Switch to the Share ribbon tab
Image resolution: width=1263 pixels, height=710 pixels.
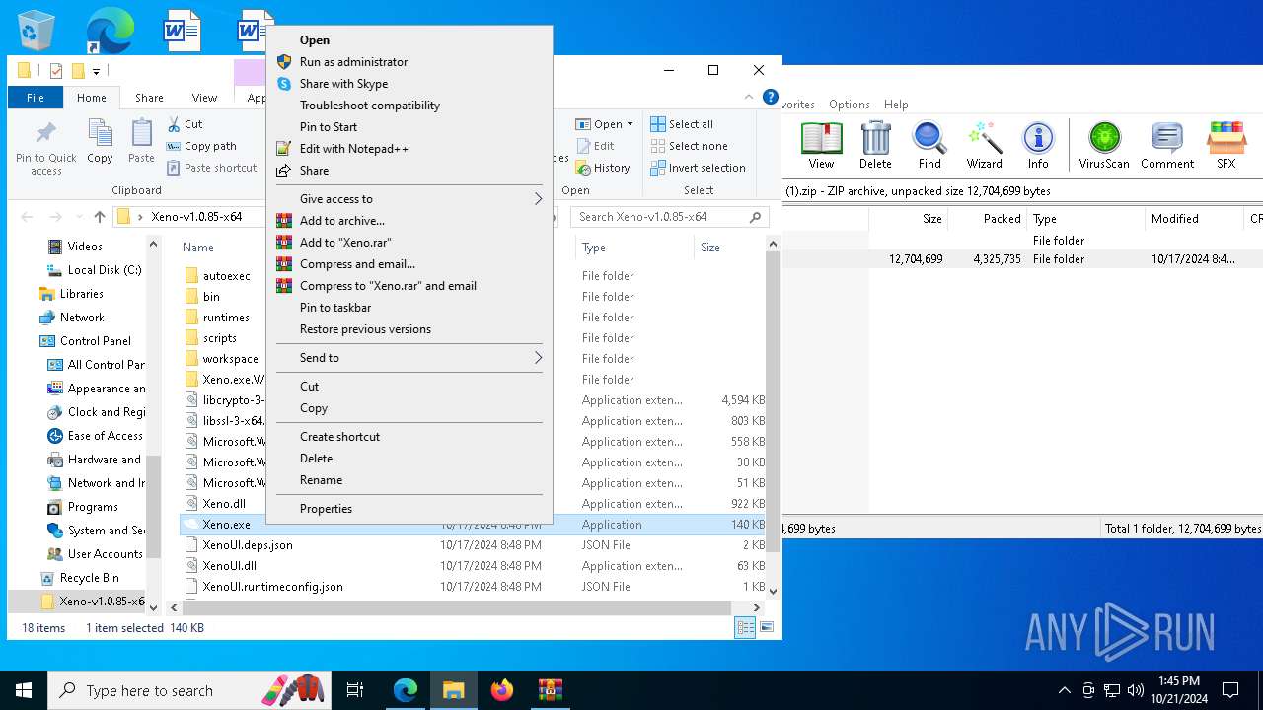coord(149,98)
